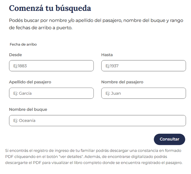191x174 pixels.
Task: Click into the Nombre del pasajero field
Action: click(x=144, y=93)
